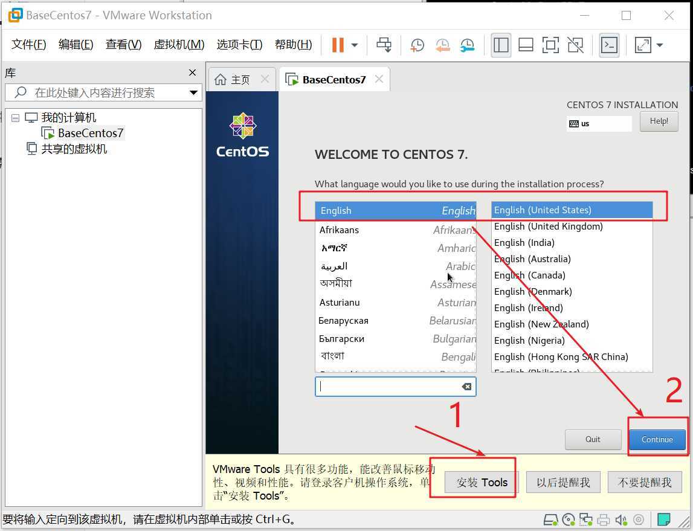The image size is (693, 531).
Task: Select 共享的虚拟机 in the library tree
Action: tap(74, 149)
